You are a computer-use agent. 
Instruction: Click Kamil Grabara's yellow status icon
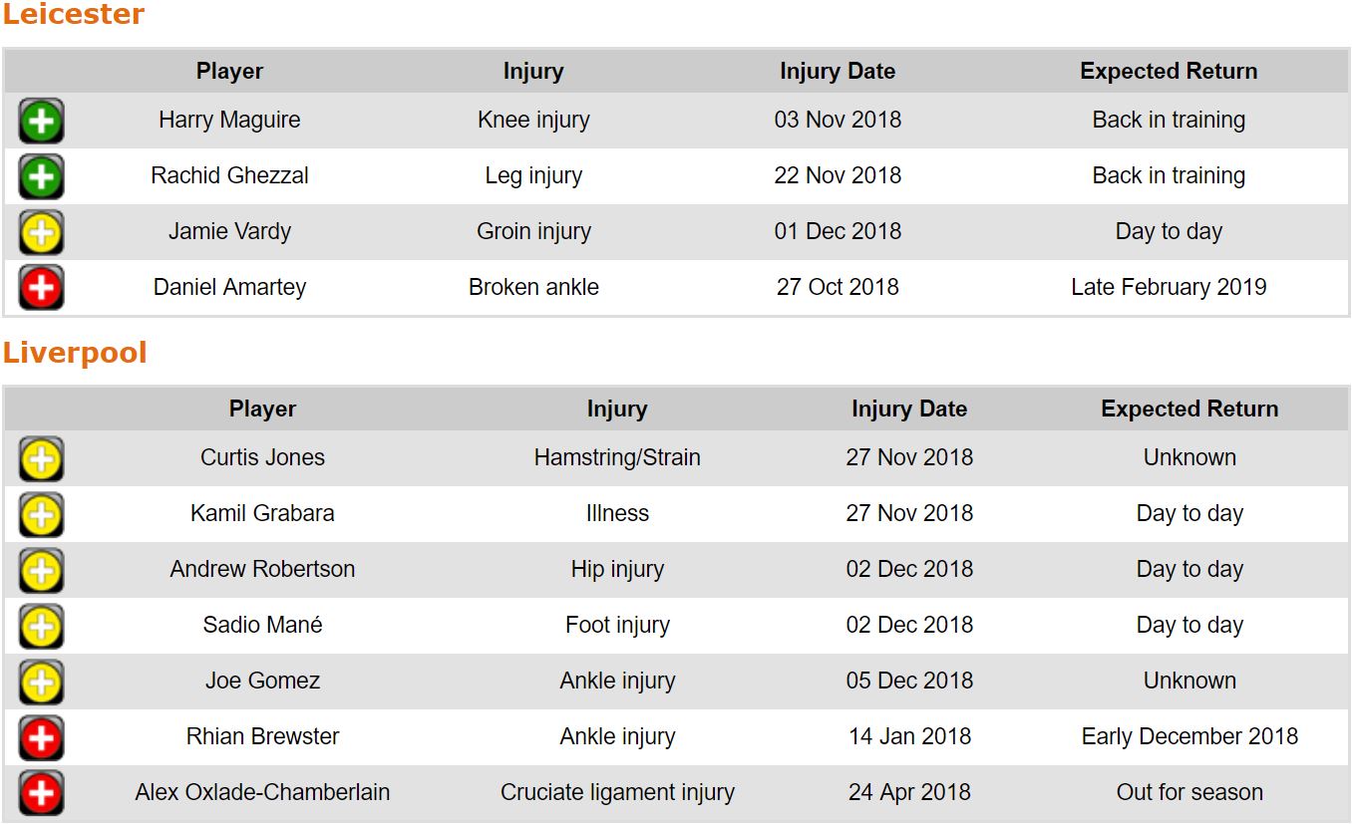(x=41, y=515)
